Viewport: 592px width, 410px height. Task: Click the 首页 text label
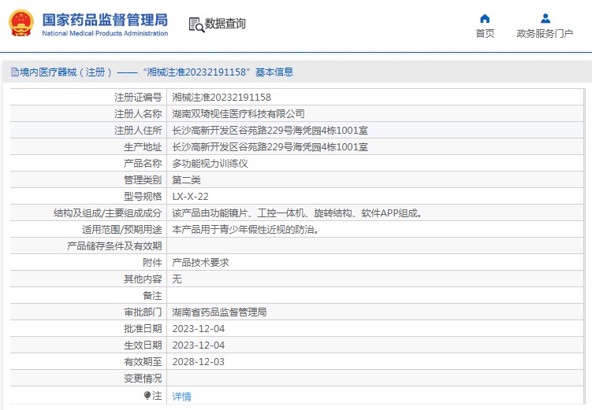[485, 34]
